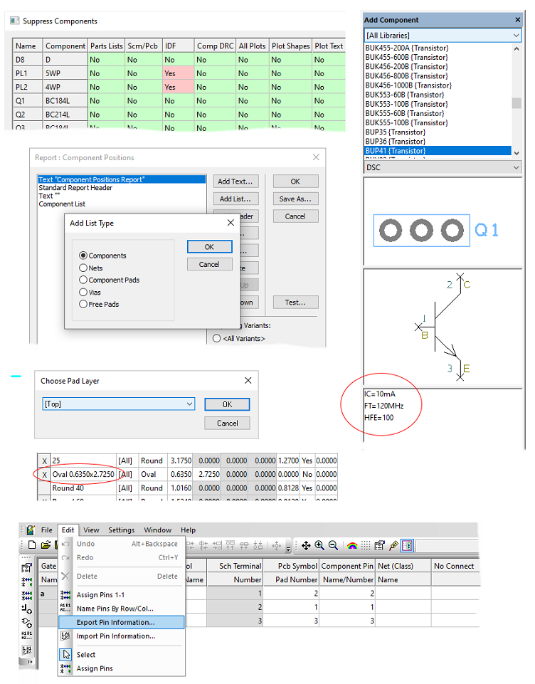Expand the [Top] pad layer dropdown

click(x=118, y=404)
